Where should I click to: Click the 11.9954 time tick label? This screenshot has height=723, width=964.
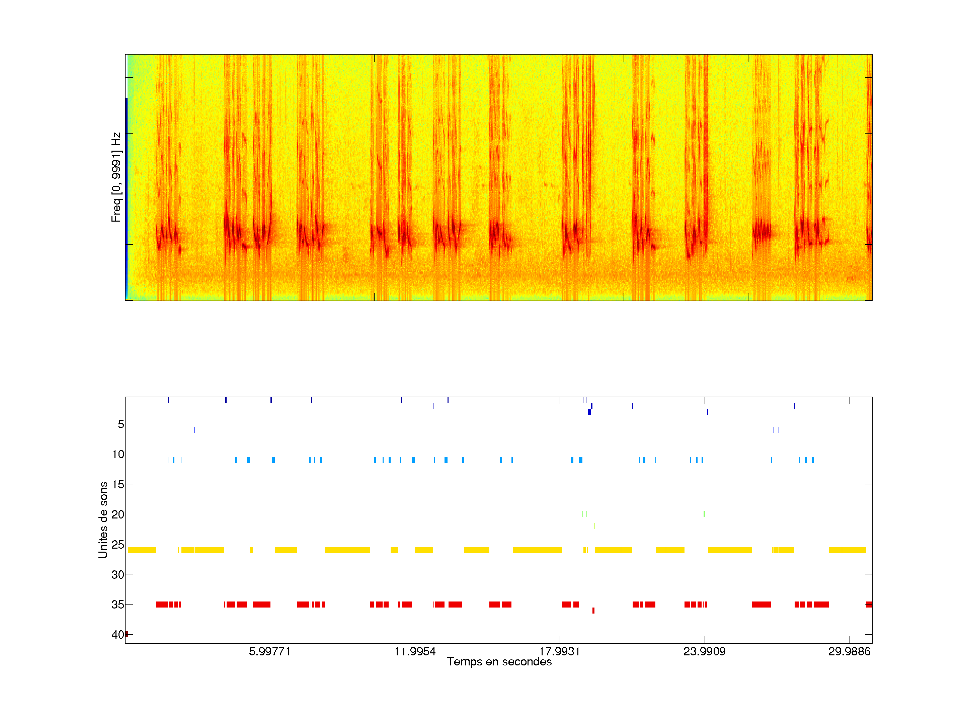(x=414, y=651)
